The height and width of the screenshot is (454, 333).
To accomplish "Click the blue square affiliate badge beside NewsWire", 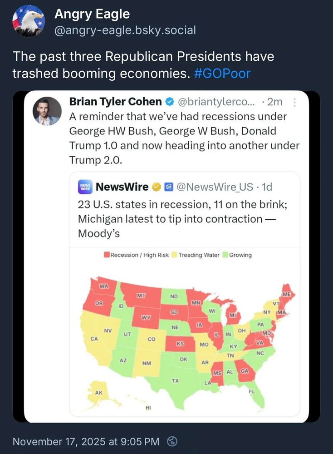I will [x=168, y=187].
